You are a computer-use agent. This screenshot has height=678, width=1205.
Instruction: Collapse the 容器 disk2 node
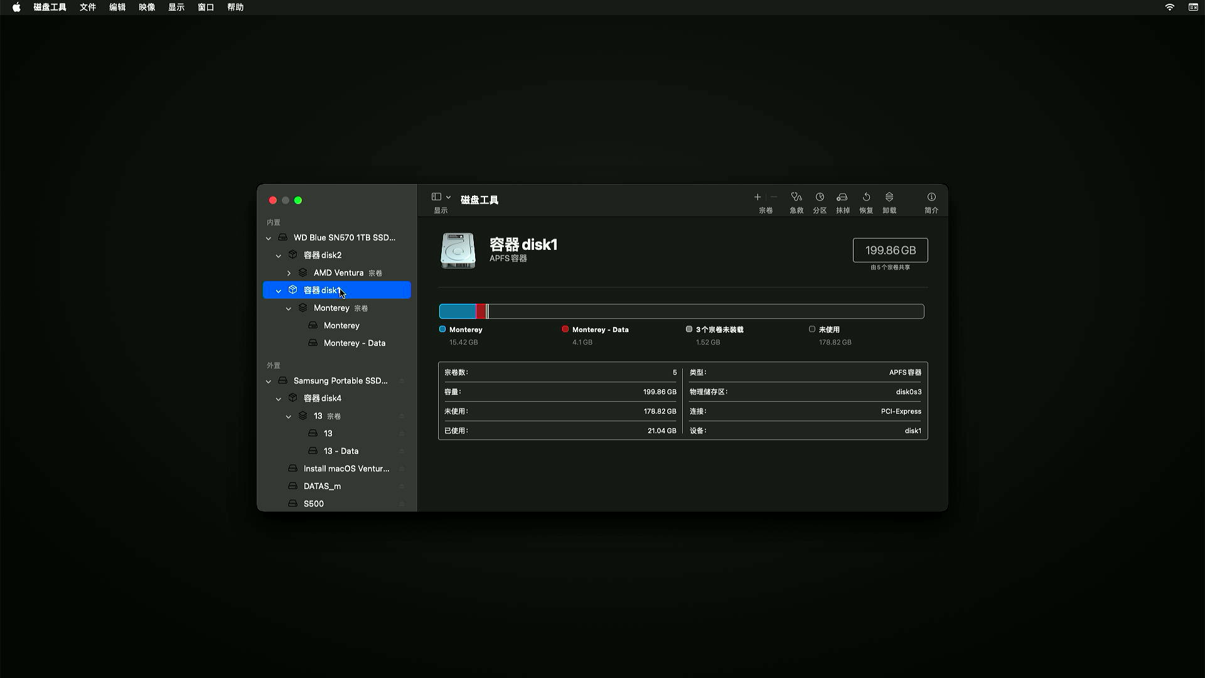[x=279, y=256]
